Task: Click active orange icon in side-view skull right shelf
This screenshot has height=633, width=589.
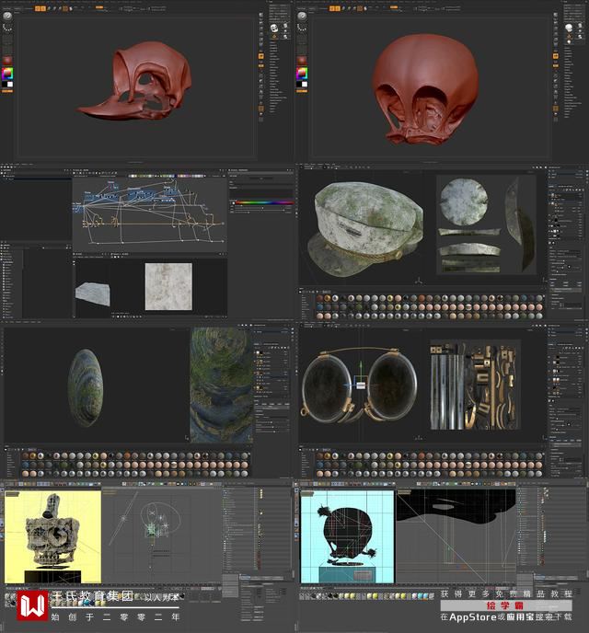Action: tap(260, 56)
